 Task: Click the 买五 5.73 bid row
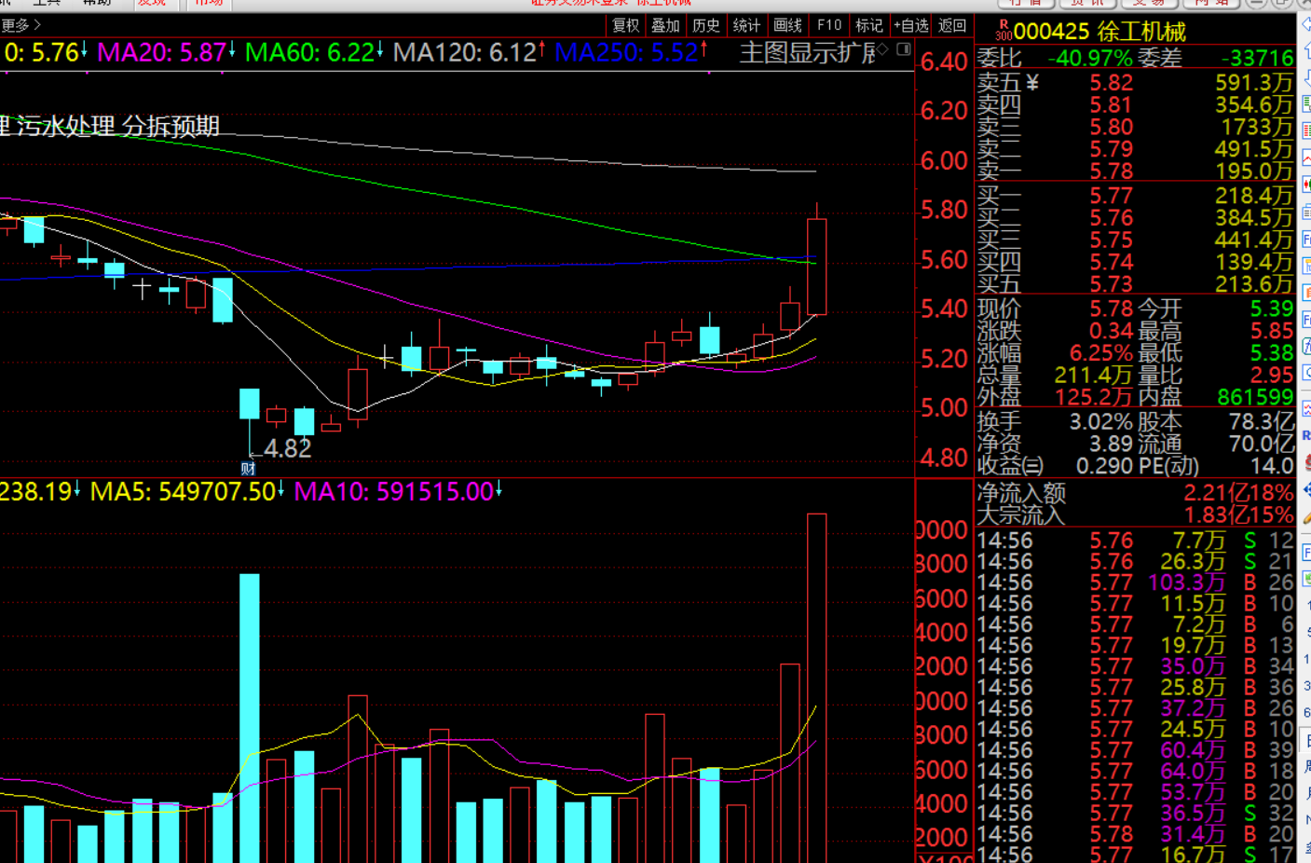point(1135,283)
